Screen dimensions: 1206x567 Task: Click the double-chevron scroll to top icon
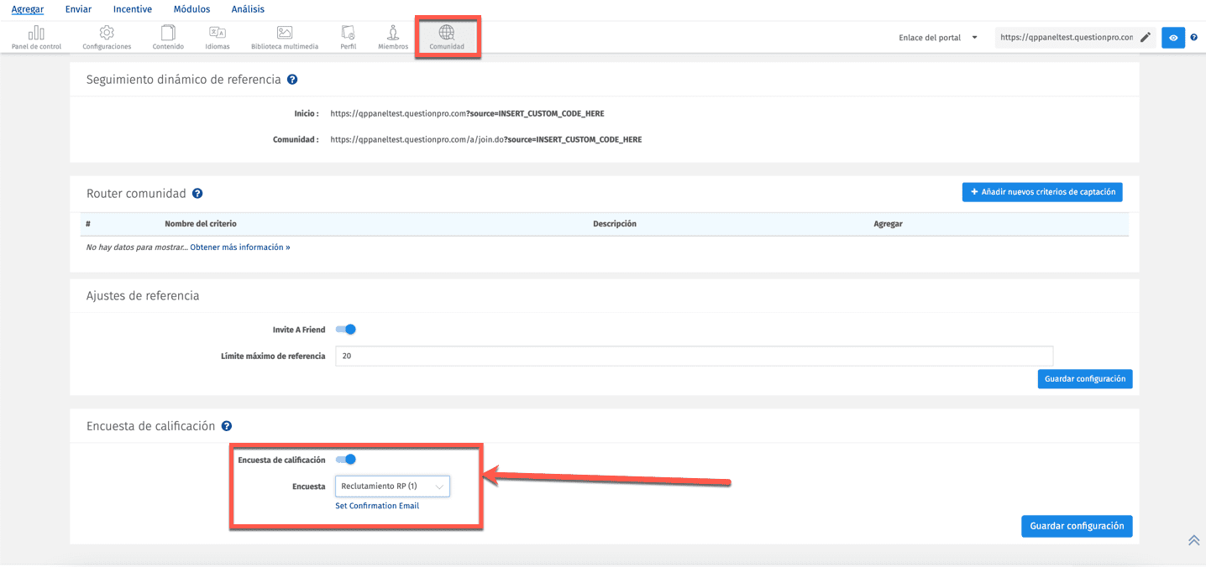click(x=1193, y=540)
